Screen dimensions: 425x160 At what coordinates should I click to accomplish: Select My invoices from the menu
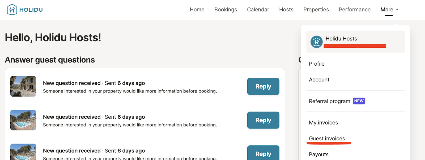323,123
